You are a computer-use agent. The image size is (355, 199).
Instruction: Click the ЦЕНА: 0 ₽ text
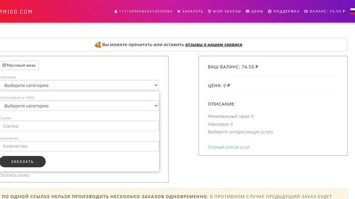pos(219,86)
